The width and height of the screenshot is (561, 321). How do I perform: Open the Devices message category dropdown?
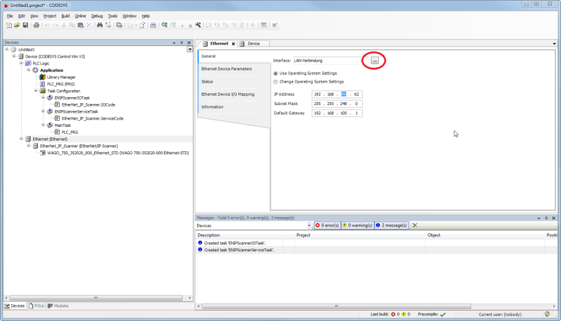pos(309,225)
